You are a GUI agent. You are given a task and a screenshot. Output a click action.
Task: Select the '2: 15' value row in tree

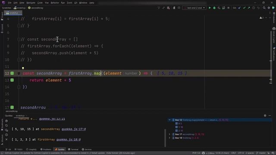pyautogui.click(x=179, y=131)
